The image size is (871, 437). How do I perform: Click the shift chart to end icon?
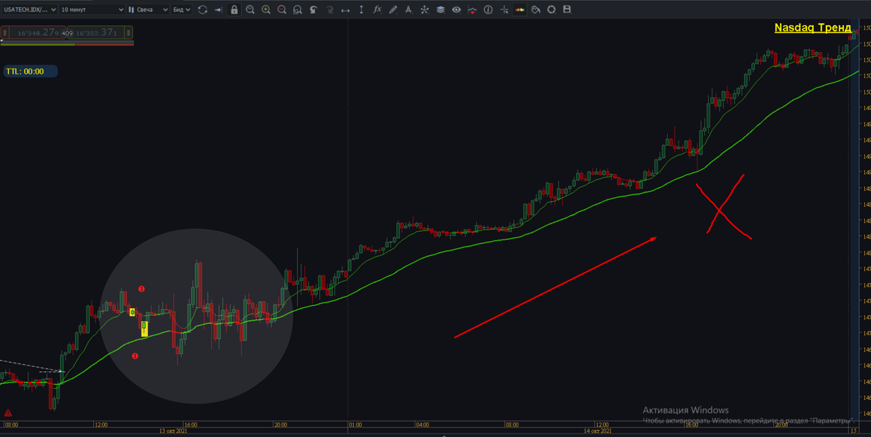pyautogui.click(x=219, y=9)
